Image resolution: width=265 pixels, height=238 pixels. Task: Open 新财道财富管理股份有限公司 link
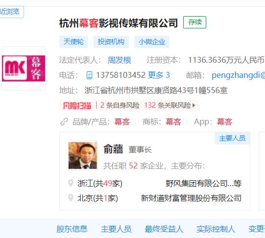191,198
